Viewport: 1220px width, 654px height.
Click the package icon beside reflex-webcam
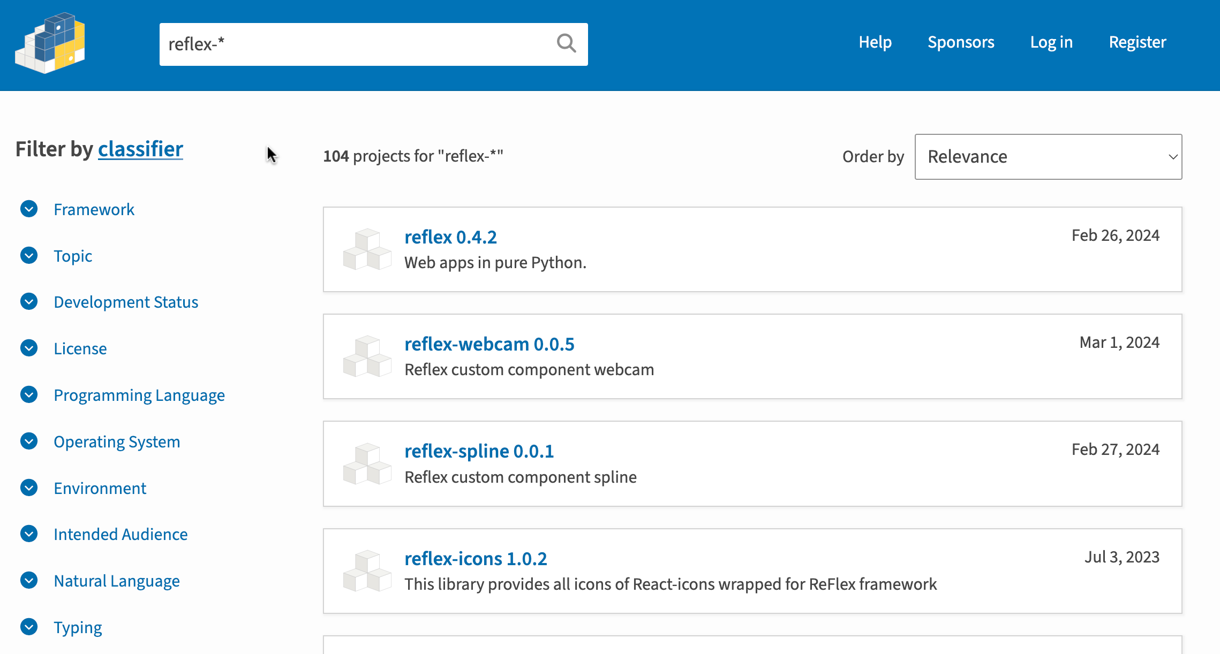367,356
